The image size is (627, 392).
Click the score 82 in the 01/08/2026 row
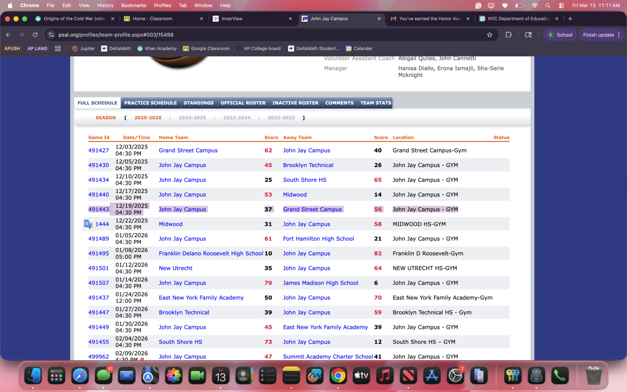378,253
